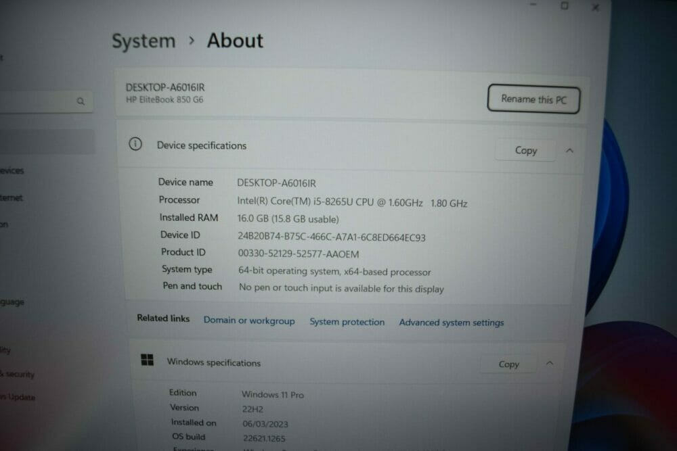Select the device name value DESKTOP-A6016IR in specifications
Screen dimensions: 677x451
(x=276, y=183)
